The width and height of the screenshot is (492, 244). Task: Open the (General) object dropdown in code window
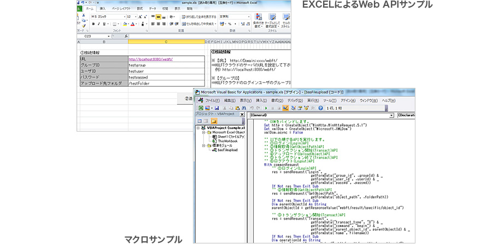(x=392, y=115)
